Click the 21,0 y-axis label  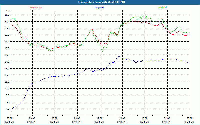tap(7, 15)
